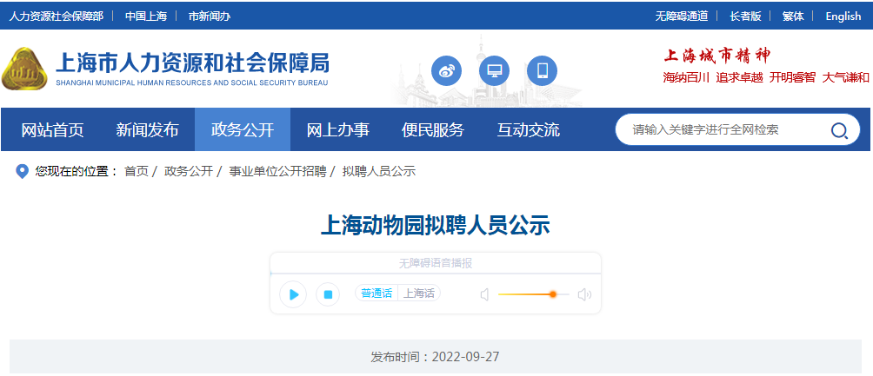Open 网上办事 menu item
The height and width of the screenshot is (376, 873).
338,130
